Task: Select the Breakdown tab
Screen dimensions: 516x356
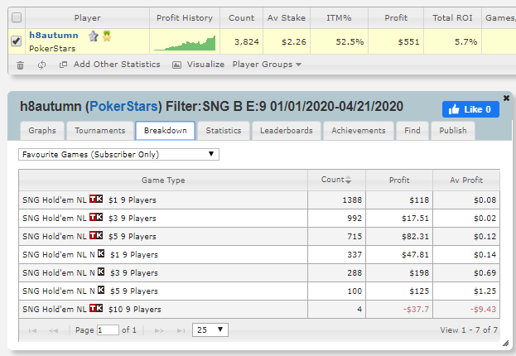Action: click(165, 131)
